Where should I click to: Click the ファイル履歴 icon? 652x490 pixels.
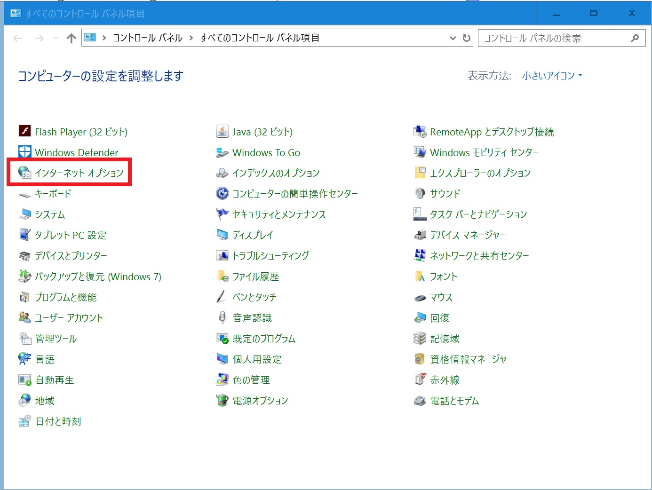222,276
